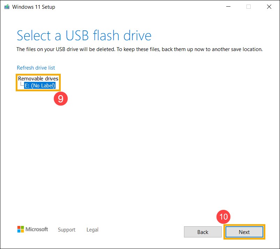
Task: Click the red step 10 badge
Action: [223, 217]
